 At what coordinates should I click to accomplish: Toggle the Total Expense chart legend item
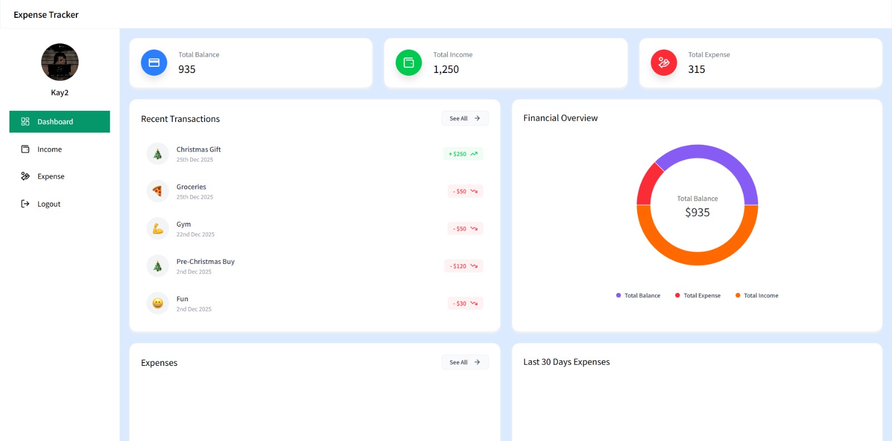(x=697, y=296)
